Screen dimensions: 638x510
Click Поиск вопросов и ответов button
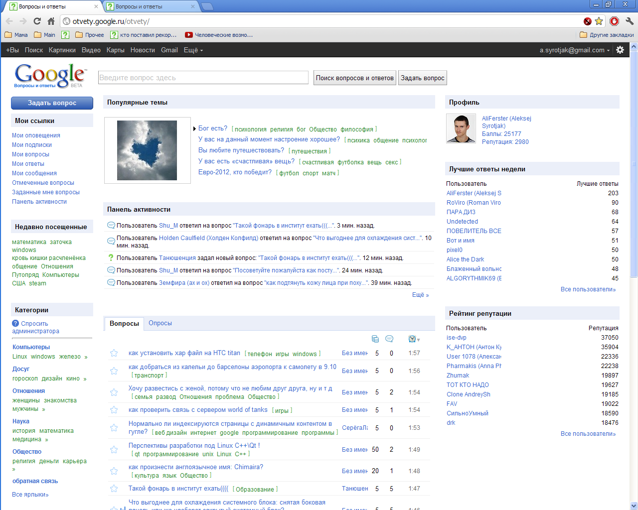355,78
